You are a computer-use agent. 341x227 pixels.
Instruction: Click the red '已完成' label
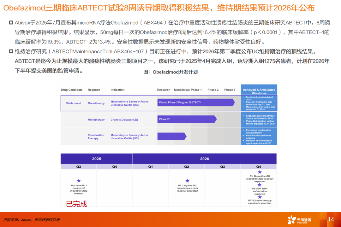click(76, 204)
